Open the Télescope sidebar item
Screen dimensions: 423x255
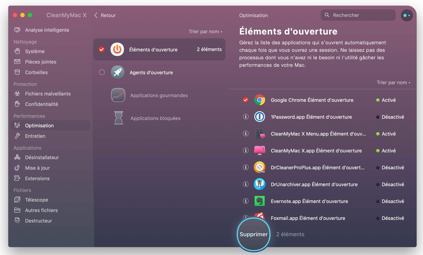50,200
